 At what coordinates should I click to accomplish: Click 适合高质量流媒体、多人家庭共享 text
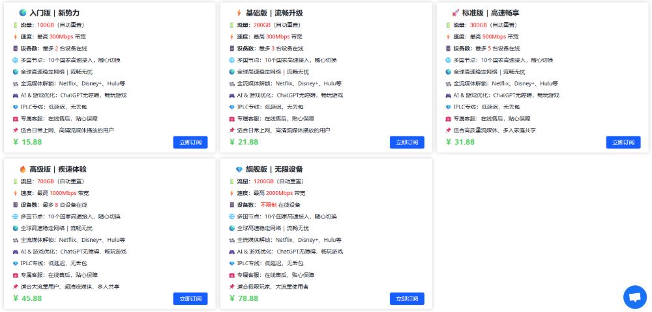click(495, 130)
